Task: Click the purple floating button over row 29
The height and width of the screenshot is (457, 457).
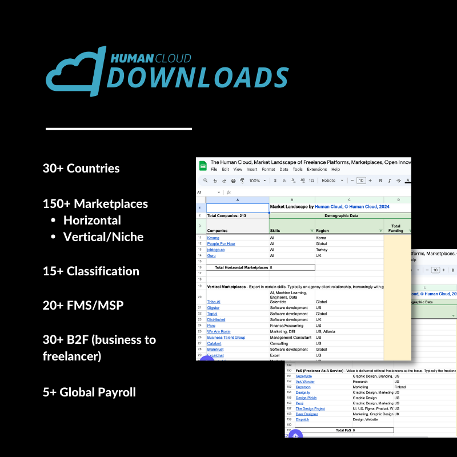Action: point(206,359)
